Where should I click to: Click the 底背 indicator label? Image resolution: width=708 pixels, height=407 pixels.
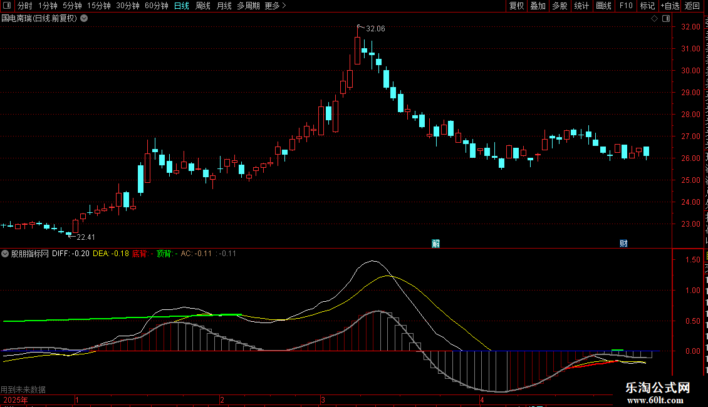[143, 254]
